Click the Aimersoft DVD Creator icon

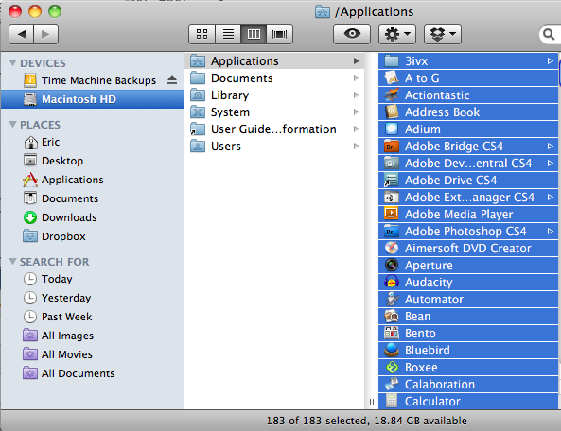tap(392, 248)
